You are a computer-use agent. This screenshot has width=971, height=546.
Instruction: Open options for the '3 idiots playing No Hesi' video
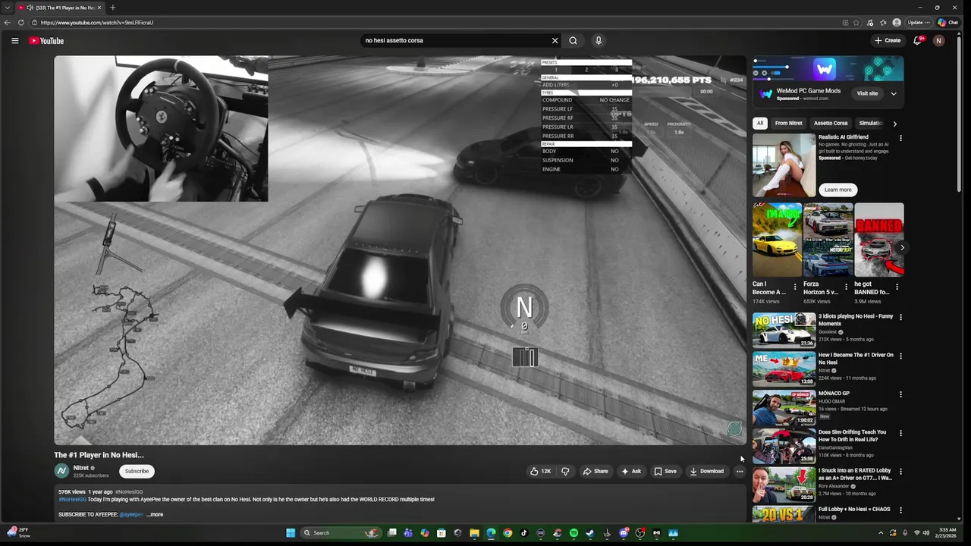(x=900, y=317)
